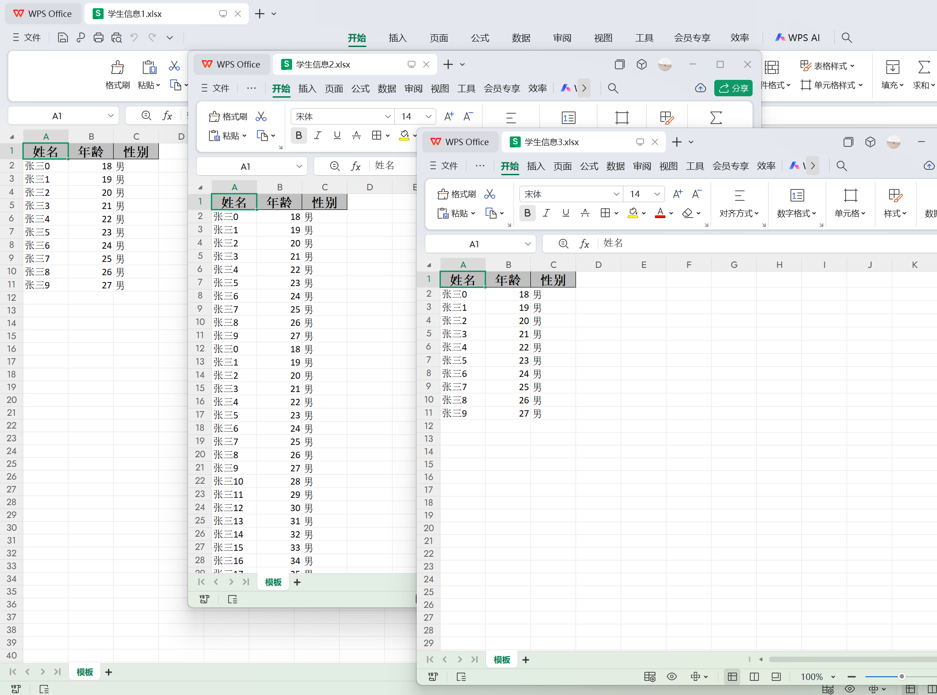Viewport: 937px width, 695px height.
Task: Click the cloud upload icon in 学生信息2
Action: tap(701, 88)
